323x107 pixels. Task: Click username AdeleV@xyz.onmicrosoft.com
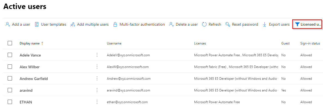[x=128, y=55]
